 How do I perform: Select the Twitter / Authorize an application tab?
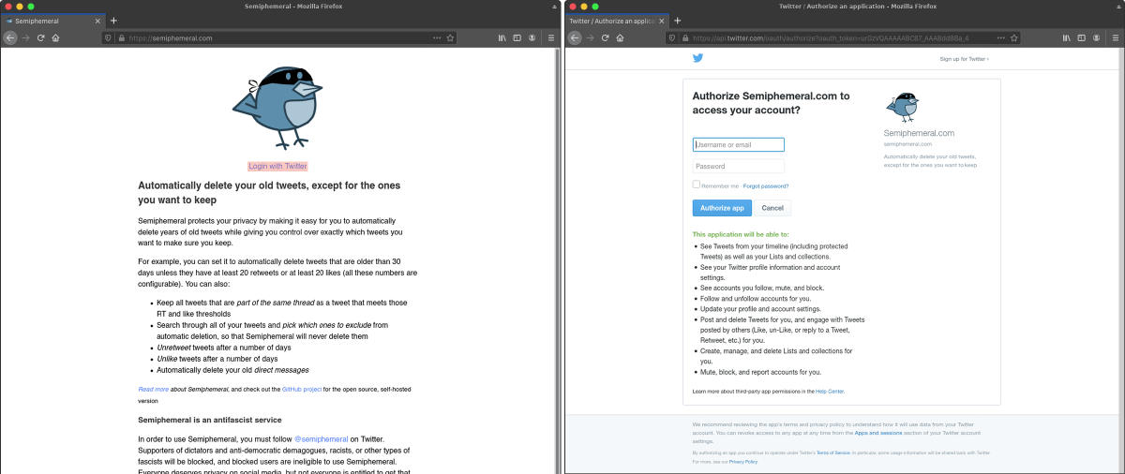tap(617, 20)
